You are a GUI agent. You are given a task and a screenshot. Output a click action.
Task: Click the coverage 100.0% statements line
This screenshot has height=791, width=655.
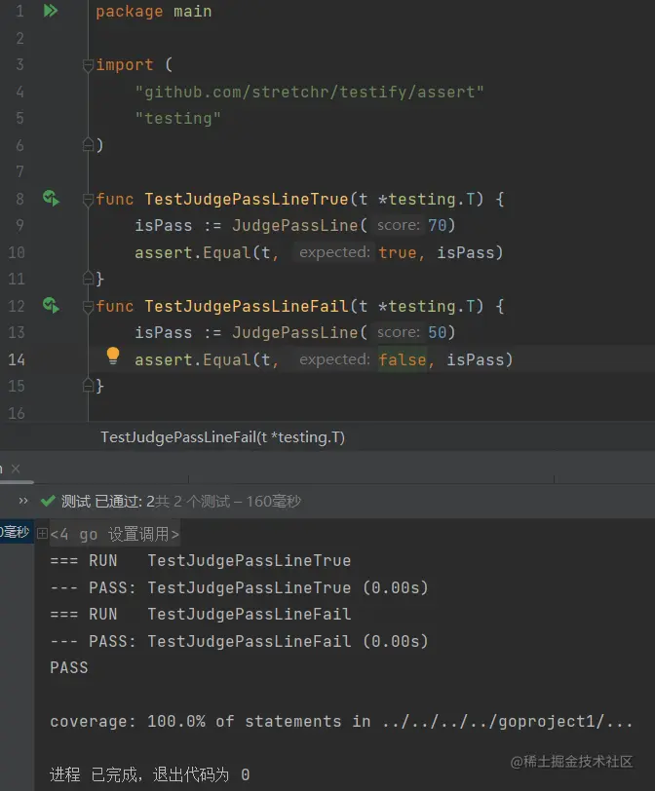click(341, 722)
